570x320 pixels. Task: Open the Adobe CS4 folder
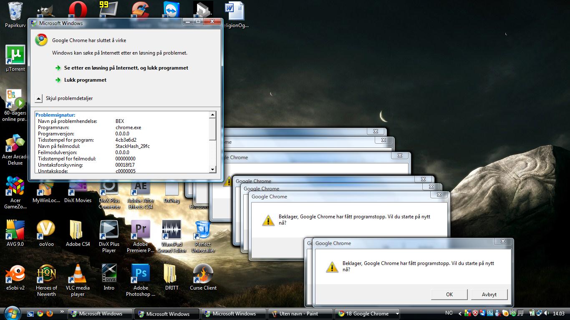[x=78, y=233]
